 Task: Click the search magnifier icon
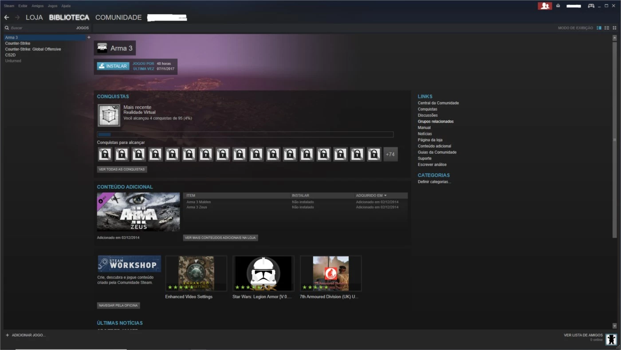(7, 28)
